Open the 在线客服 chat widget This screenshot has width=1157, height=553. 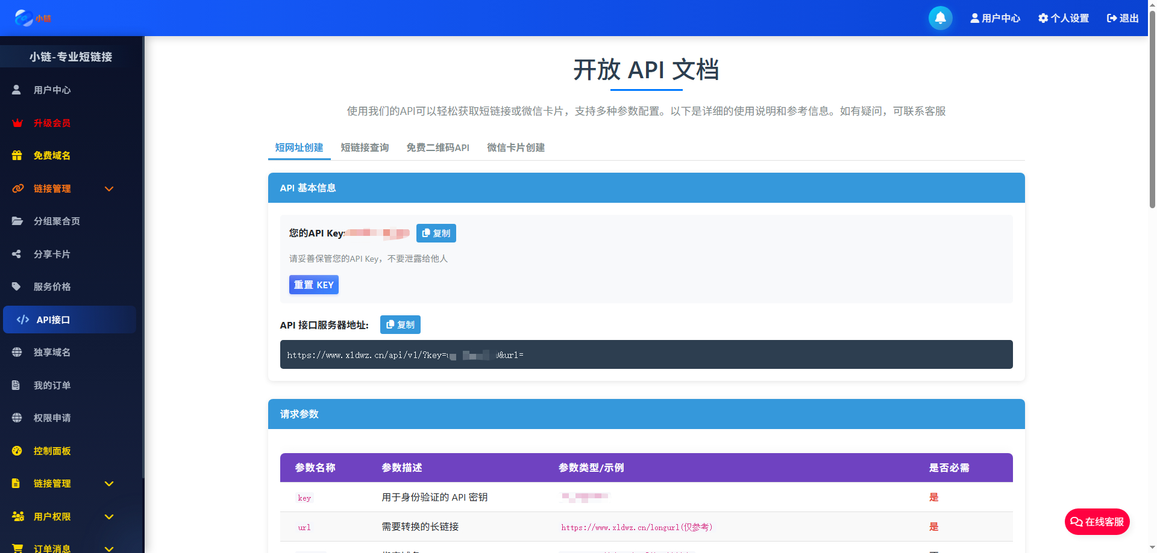click(1097, 522)
